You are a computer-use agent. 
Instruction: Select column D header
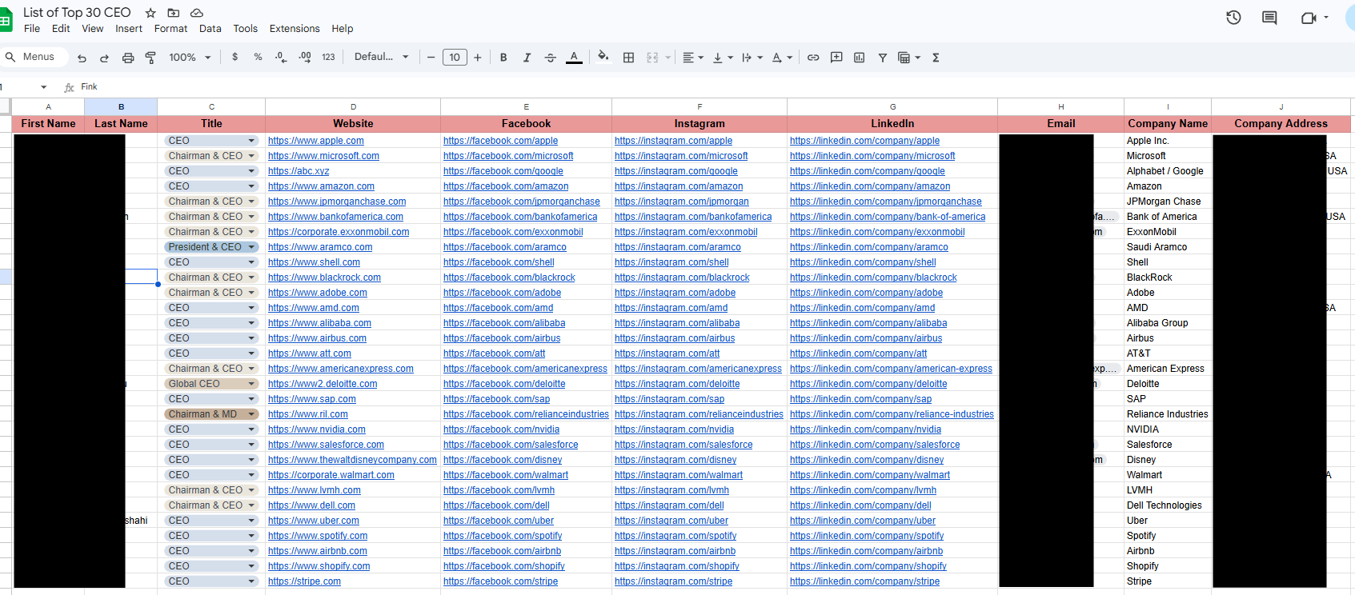[x=353, y=106]
